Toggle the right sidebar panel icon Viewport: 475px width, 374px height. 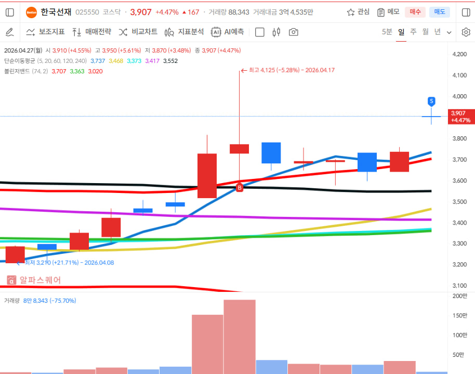point(466,12)
